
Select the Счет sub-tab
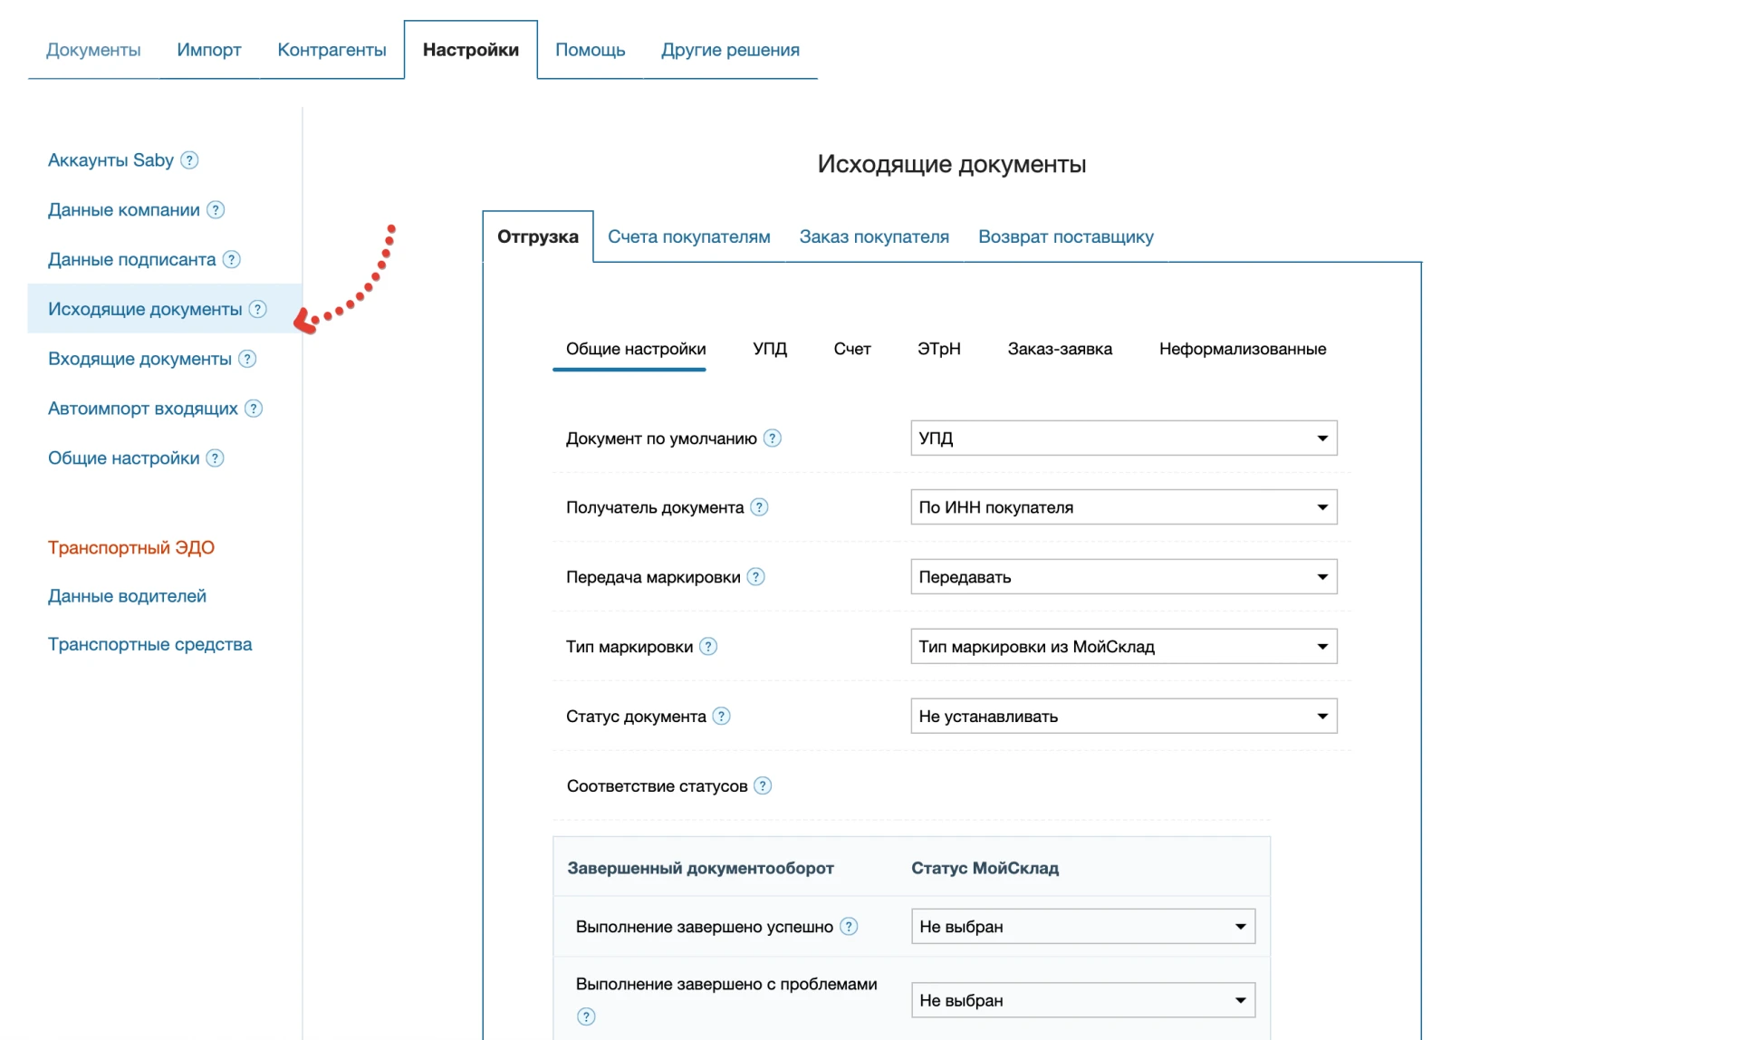click(x=851, y=350)
